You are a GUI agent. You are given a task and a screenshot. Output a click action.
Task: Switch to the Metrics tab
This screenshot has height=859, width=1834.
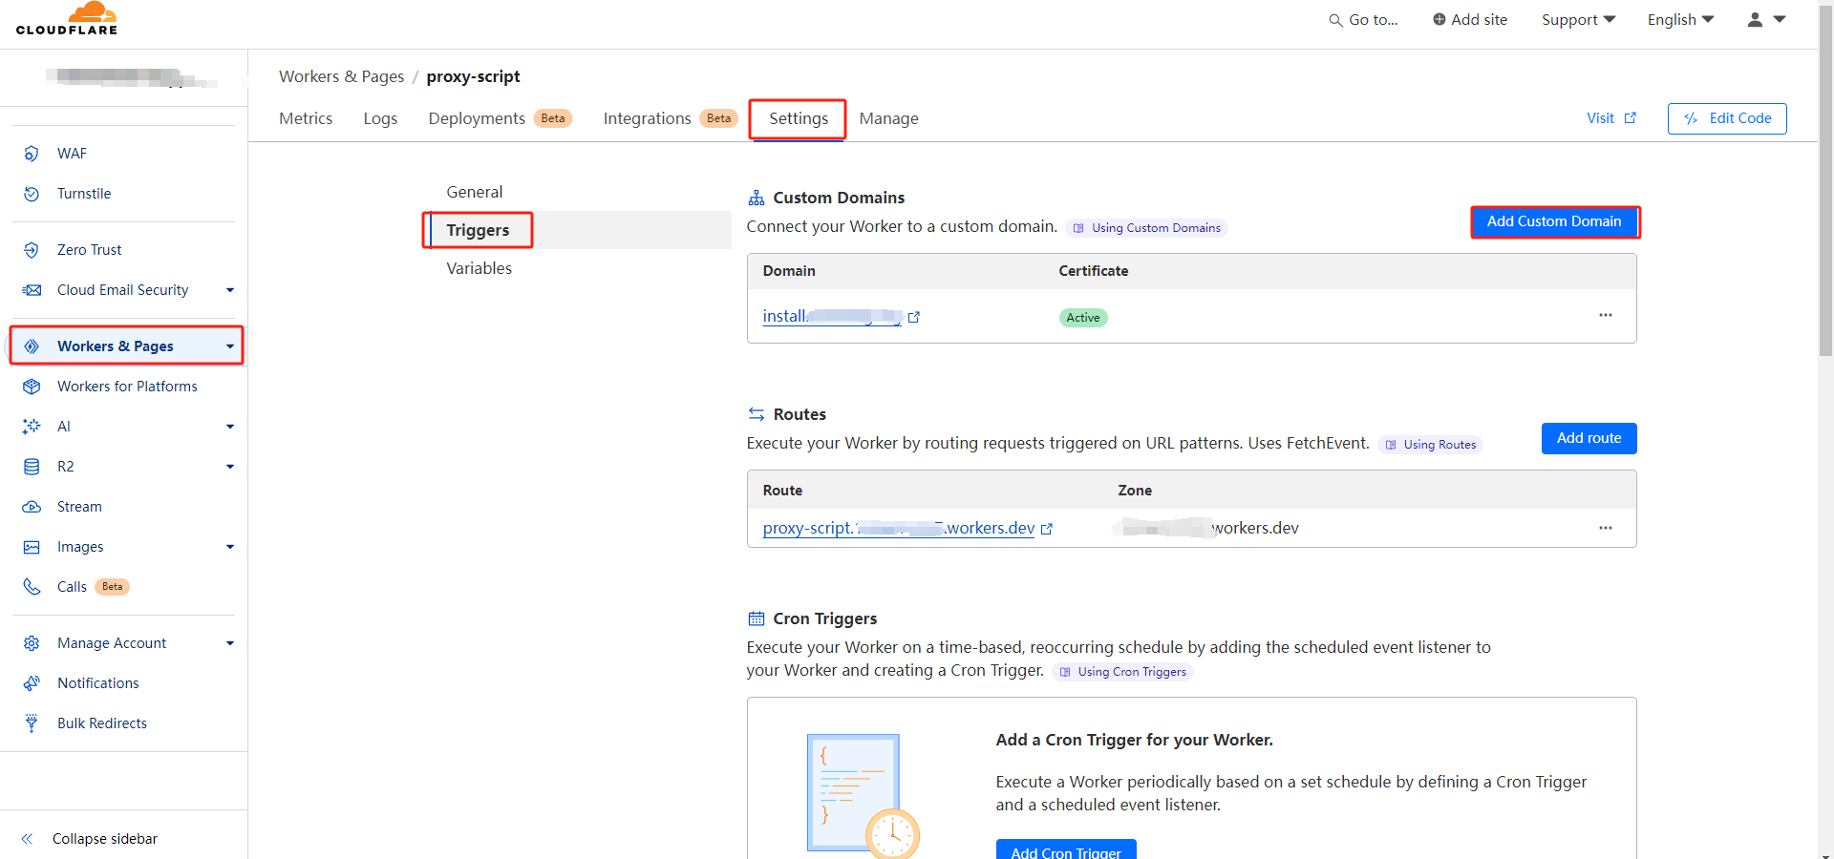[306, 118]
